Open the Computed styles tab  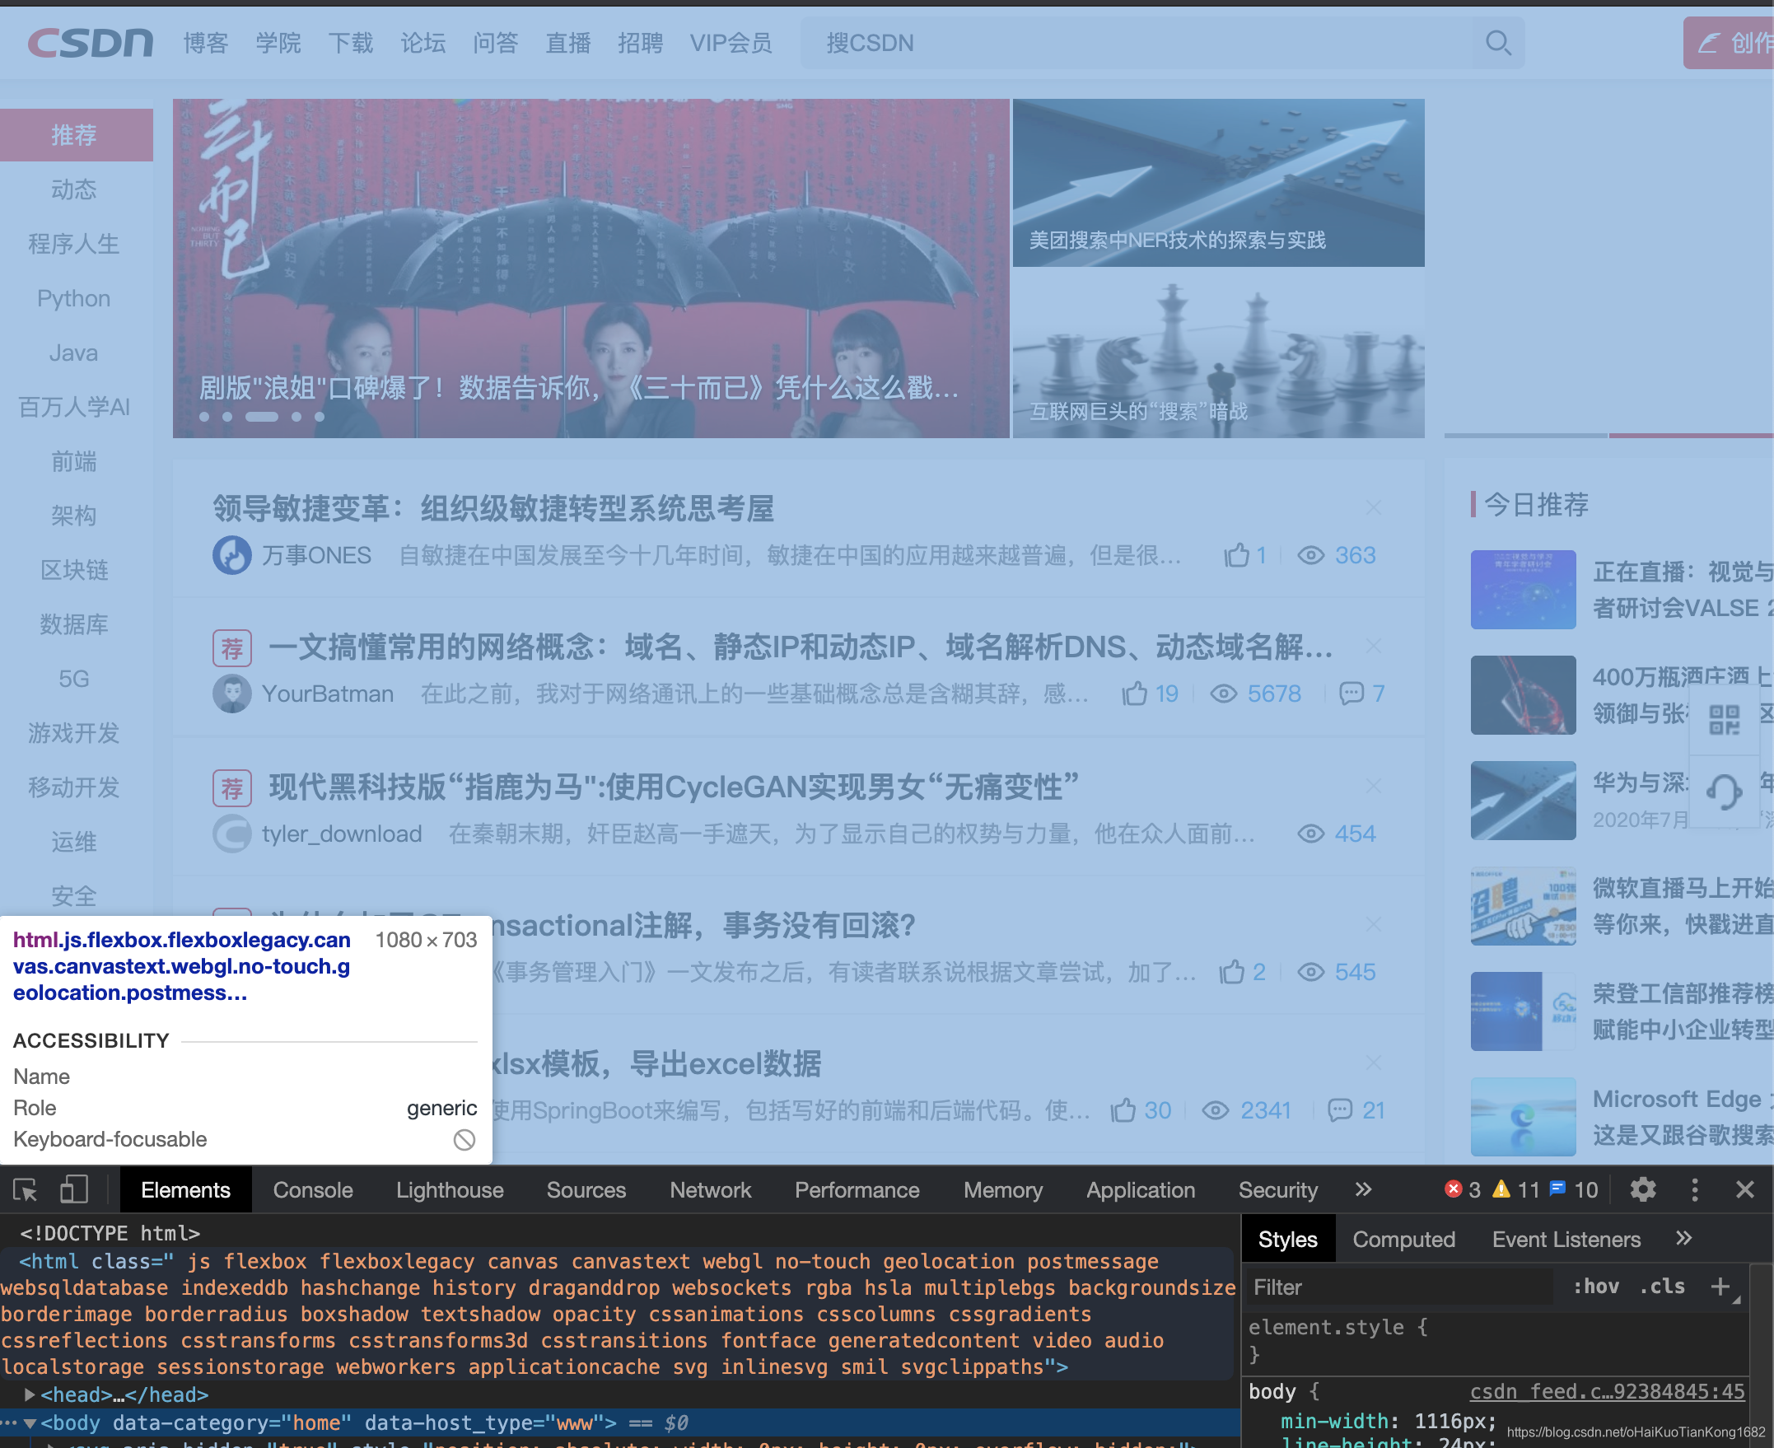[x=1403, y=1240]
